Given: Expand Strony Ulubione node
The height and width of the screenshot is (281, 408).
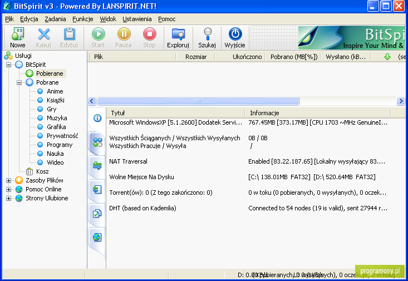Looking at the screenshot, I should coord(8,198).
